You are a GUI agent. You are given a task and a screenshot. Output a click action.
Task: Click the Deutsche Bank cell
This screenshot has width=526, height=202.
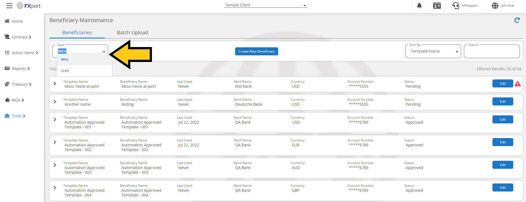[x=249, y=104]
